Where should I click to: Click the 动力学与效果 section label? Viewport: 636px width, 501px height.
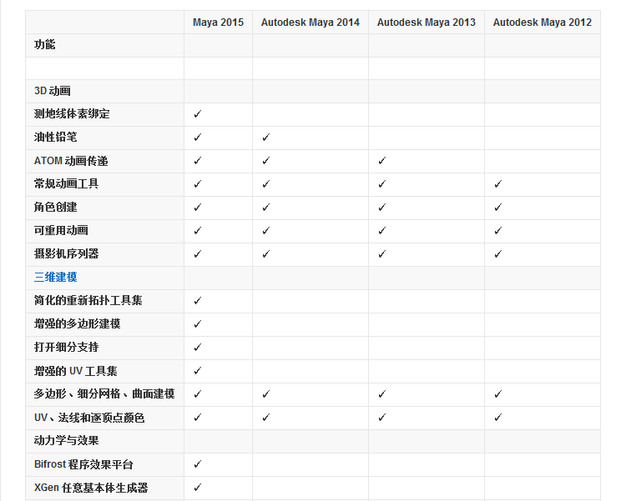(67, 441)
